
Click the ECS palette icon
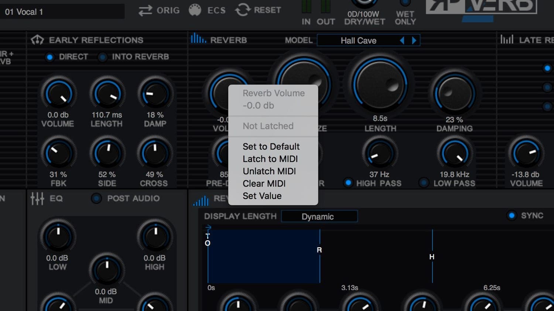[x=195, y=10]
